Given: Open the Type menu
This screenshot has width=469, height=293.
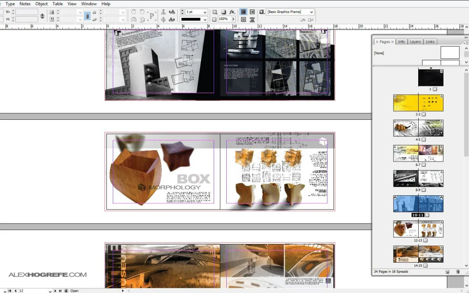Looking at the screenshot, I should click(x=10, y=3).
